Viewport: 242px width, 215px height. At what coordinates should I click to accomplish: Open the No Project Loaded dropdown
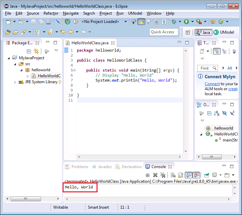pos(125,22)
